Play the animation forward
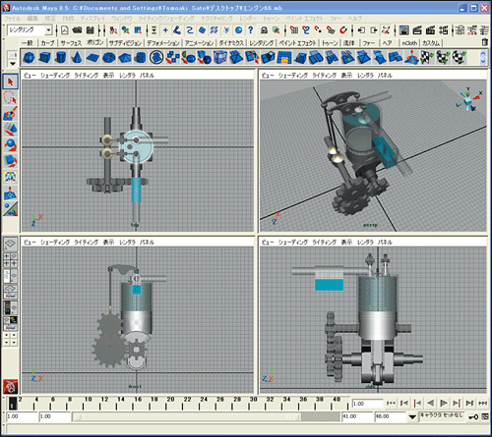This screenshot has height=437, width=492. click(444, 403)
